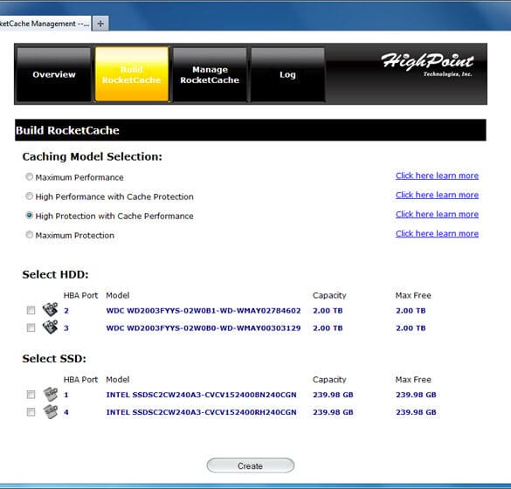Click model INTEL SSDSC2CW240A3-CVCV152400RH240CGN
This screenshot has height=489, width=511.
(202, 412)
